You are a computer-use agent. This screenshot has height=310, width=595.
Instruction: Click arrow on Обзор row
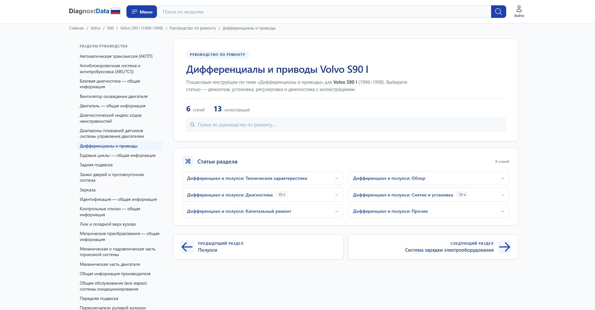502,178
